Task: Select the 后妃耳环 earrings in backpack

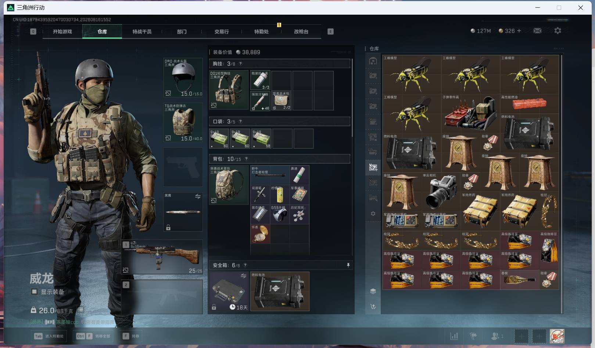Action: (x=299, y=214)
